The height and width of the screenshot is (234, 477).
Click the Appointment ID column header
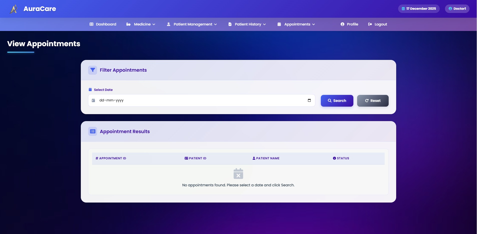111,158
